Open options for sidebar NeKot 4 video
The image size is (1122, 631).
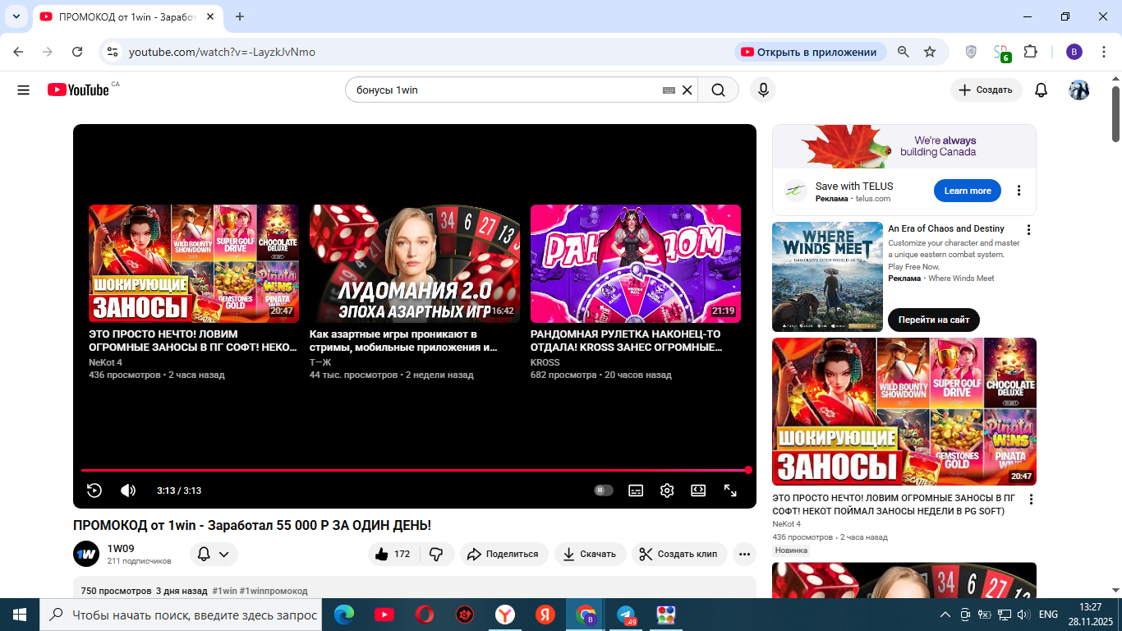(1032, 500)
